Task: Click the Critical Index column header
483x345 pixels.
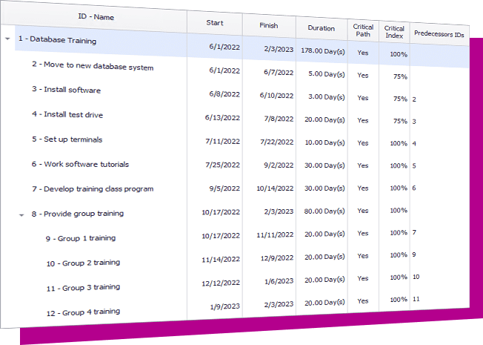Action: [394, 32]
